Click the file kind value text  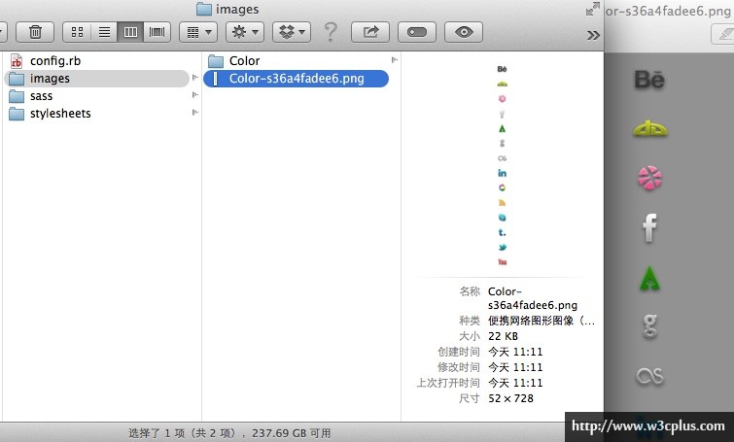pyautogui.click(x=542, y=321)
